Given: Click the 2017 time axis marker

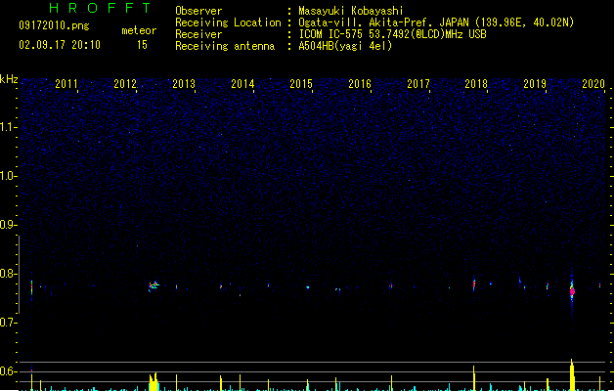Looking at the screenshot, I should (x=418, y=84).
